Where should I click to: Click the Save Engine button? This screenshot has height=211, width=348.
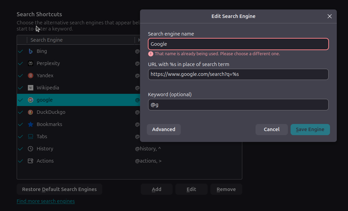coord(310,129)
